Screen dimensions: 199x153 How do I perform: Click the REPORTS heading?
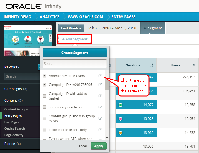(x=12, y=67)
